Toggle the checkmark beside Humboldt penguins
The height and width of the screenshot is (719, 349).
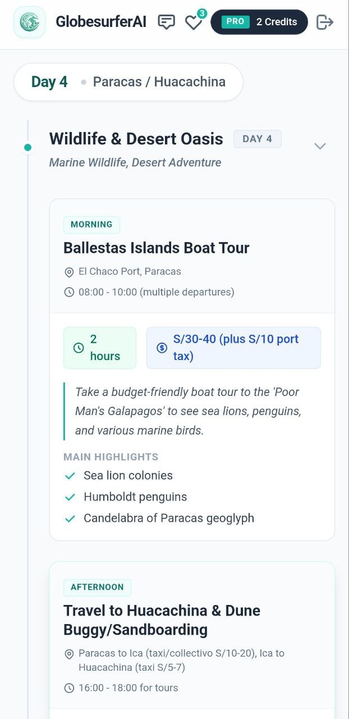(x=70, y=497)
